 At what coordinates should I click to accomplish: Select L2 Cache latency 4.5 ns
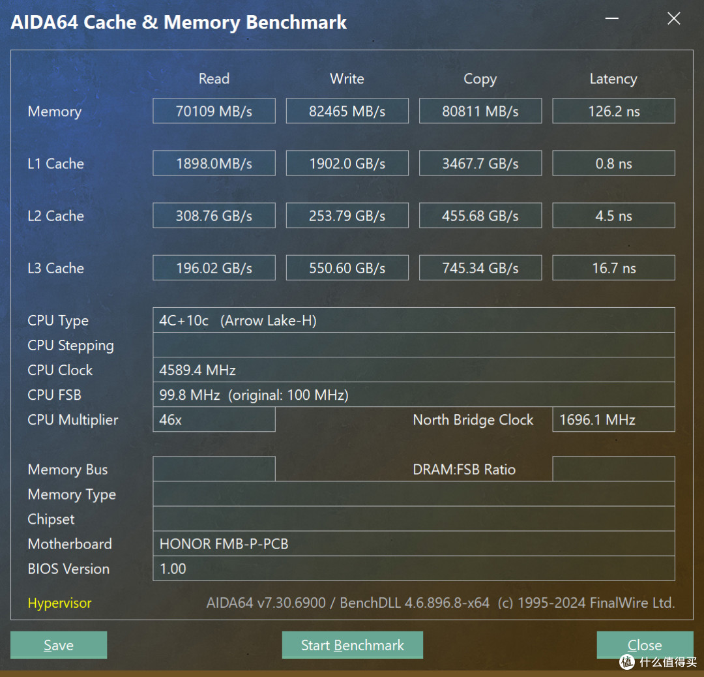pyautogui.click(x=613, y=215)
